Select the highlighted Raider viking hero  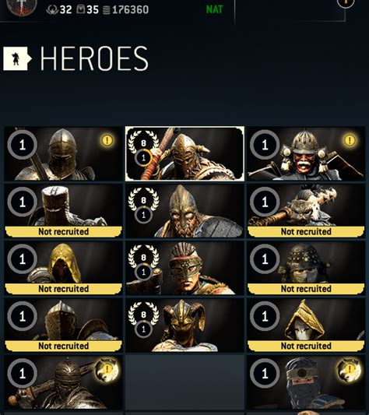(184, 153)
